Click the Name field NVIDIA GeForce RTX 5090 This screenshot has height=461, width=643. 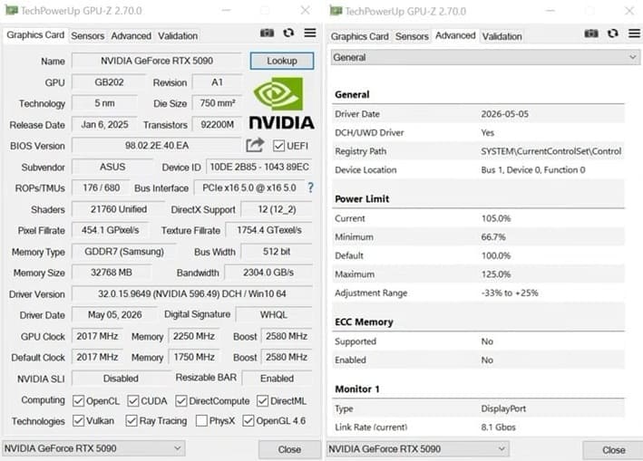[x=157, y=61]
